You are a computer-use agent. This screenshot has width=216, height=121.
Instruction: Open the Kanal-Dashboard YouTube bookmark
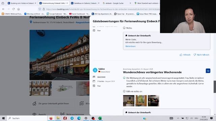[x=79, y=14]
